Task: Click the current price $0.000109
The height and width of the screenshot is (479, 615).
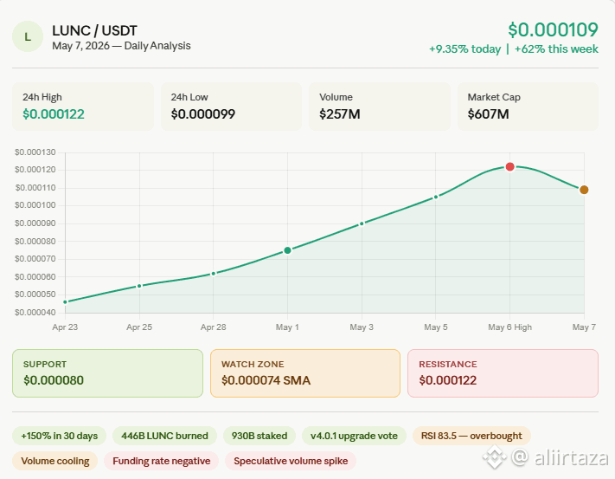Action: [x=553, y=29]
